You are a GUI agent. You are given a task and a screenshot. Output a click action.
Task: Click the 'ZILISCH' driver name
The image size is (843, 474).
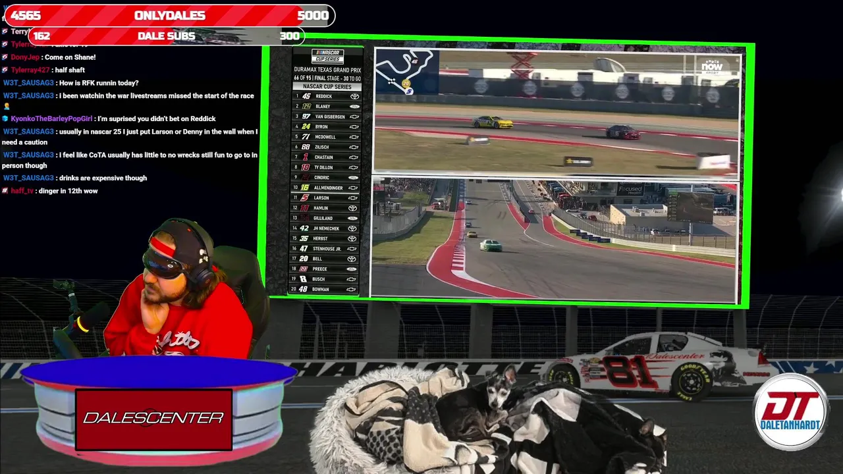[x=323, y=147]
